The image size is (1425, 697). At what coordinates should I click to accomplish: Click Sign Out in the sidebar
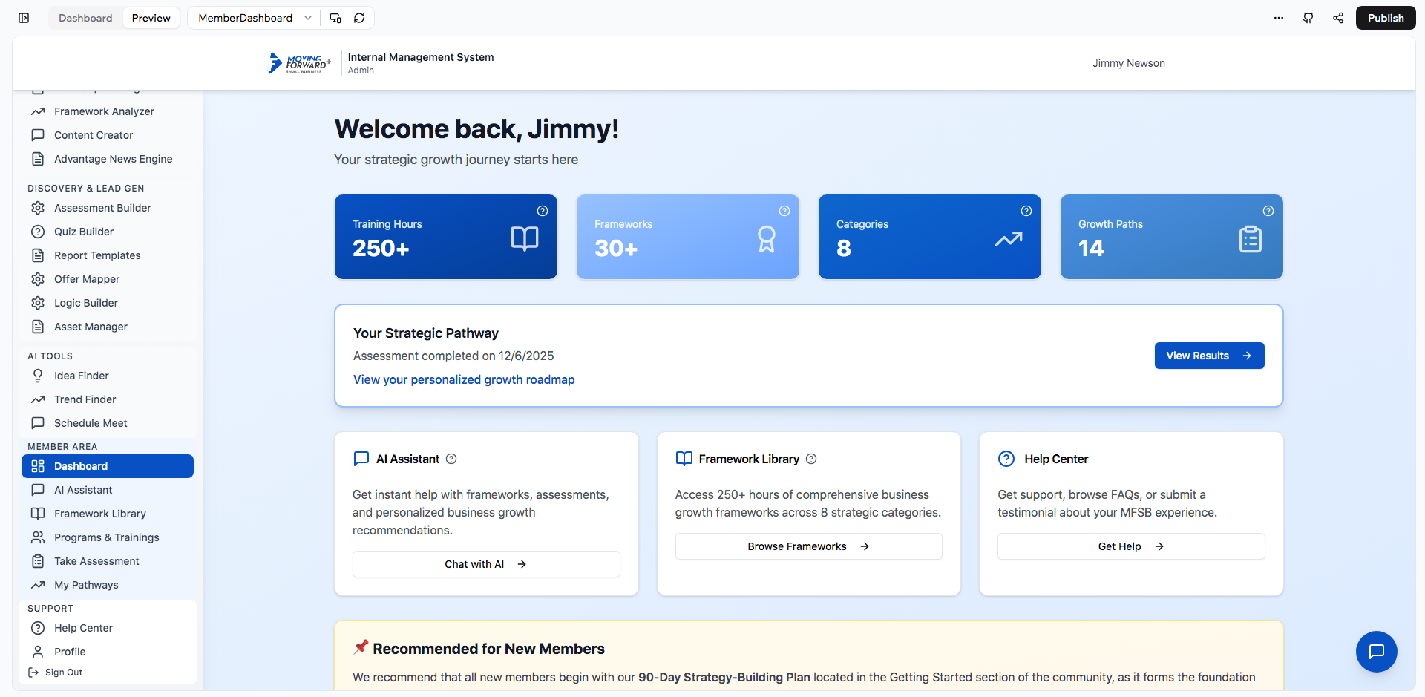64,673
